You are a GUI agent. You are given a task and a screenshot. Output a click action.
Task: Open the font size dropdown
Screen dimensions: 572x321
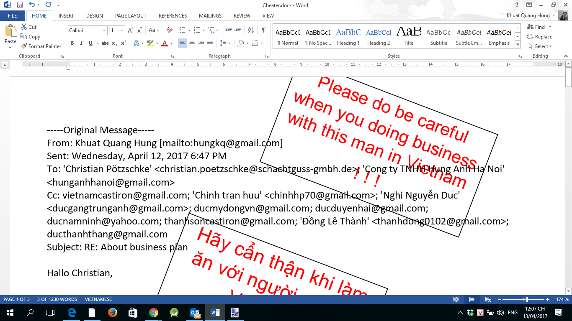[x=122, y=31]
